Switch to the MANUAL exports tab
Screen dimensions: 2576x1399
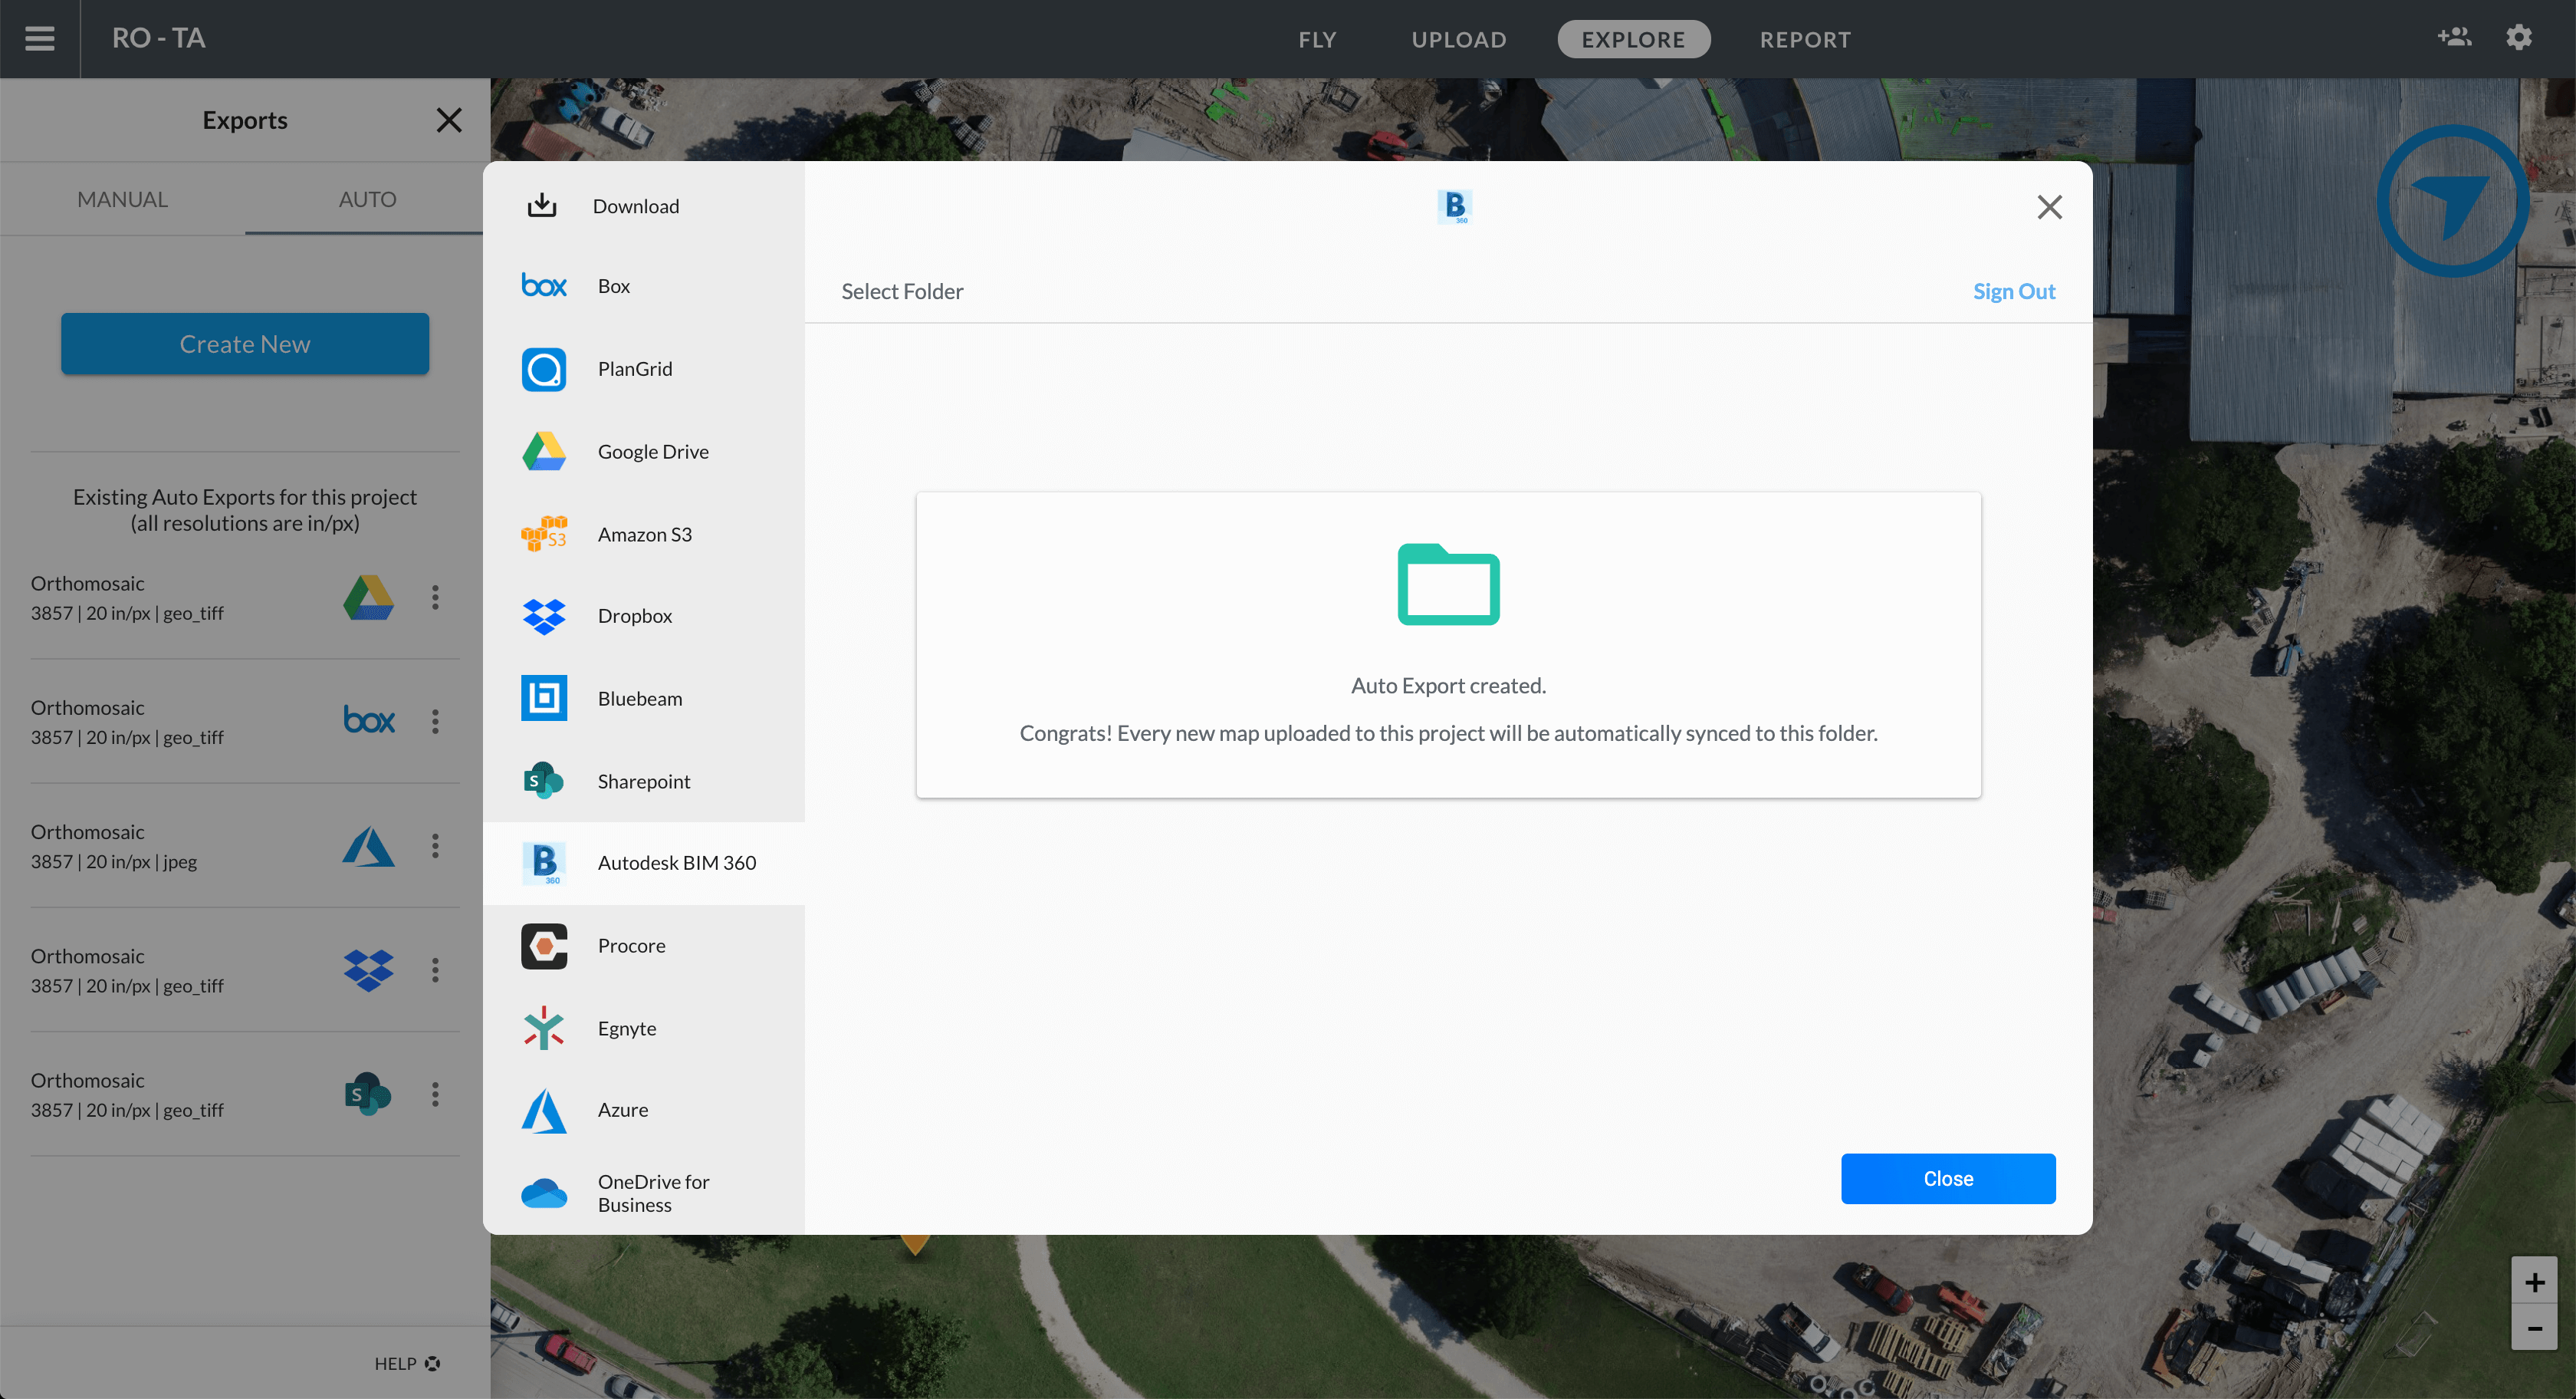click(122, 199)
